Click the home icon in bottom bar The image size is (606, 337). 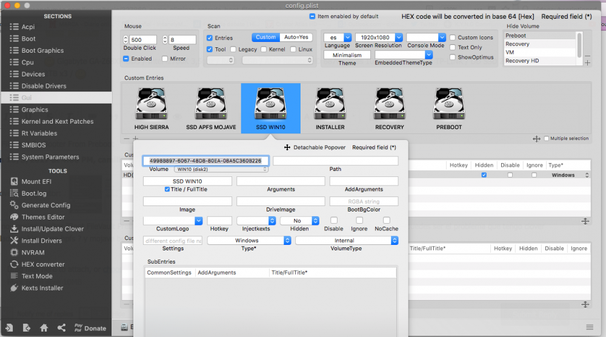click(44, 328)
